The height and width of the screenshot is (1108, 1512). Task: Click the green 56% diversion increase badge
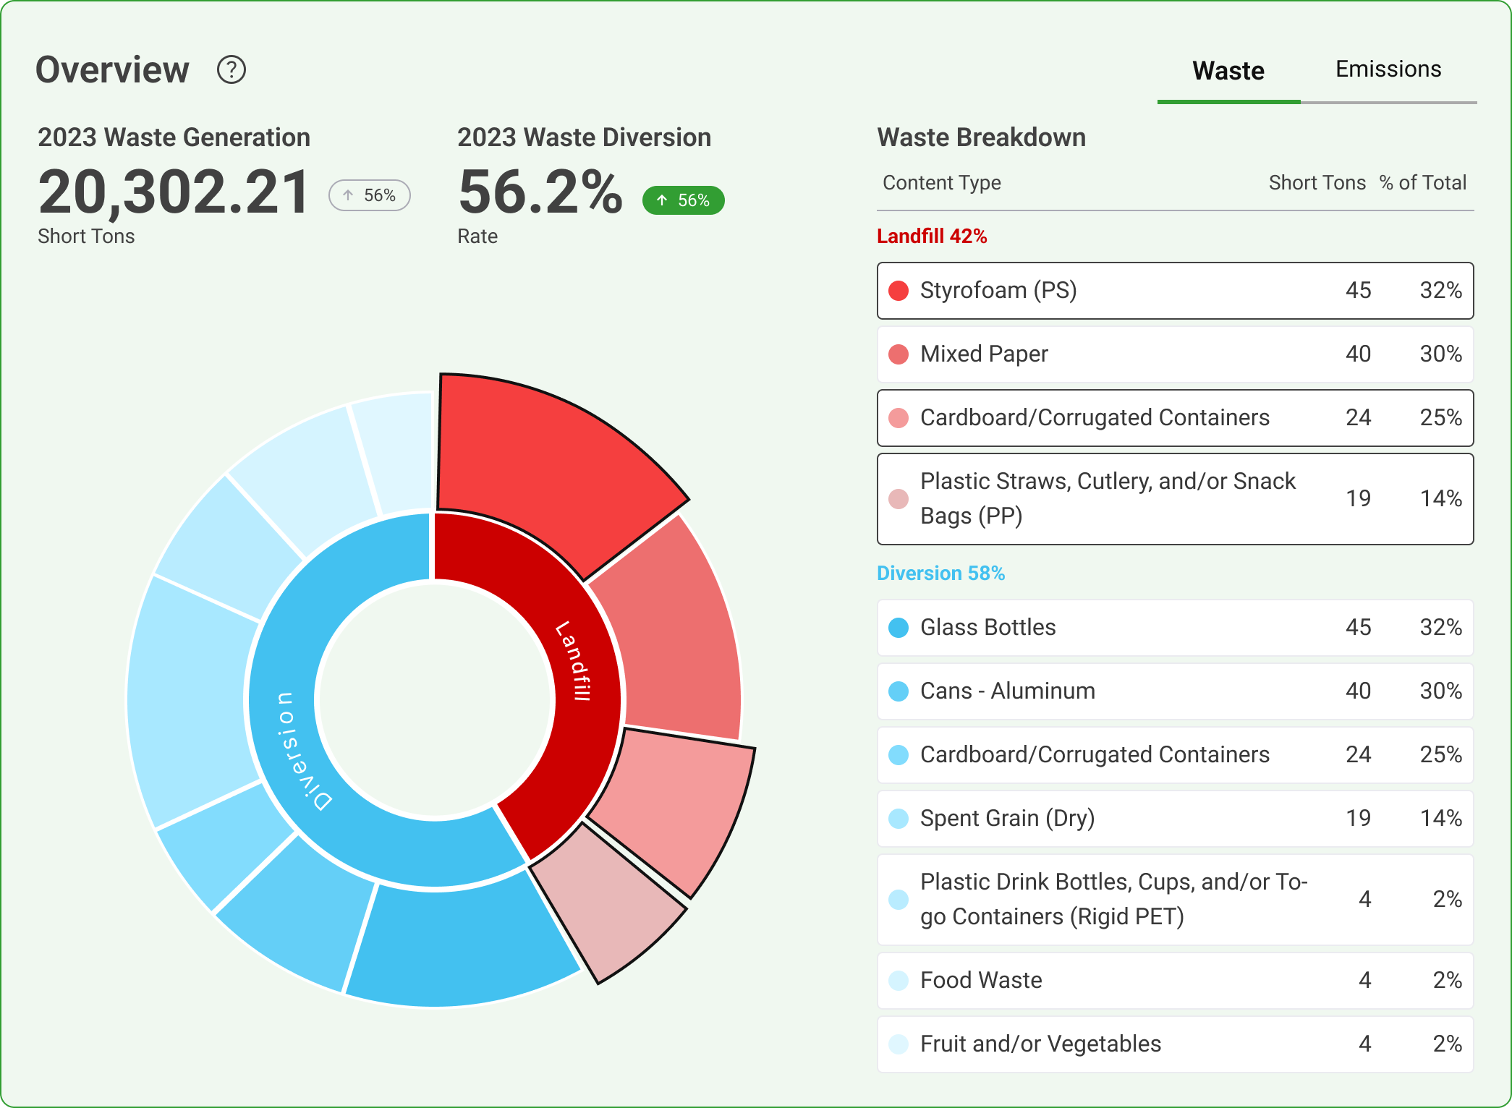(x=683, y=200)
